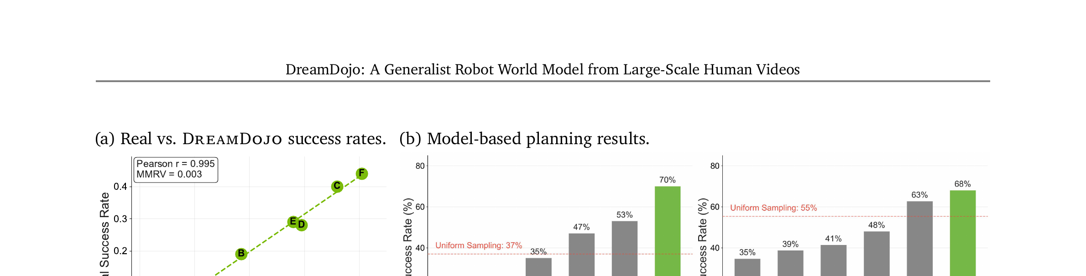
Task: Click the scatter point labeled D
Action: coord(302,225)
